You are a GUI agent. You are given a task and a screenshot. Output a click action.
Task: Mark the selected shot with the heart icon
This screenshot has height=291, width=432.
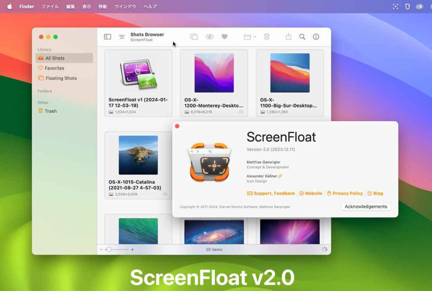click(224, 37)
